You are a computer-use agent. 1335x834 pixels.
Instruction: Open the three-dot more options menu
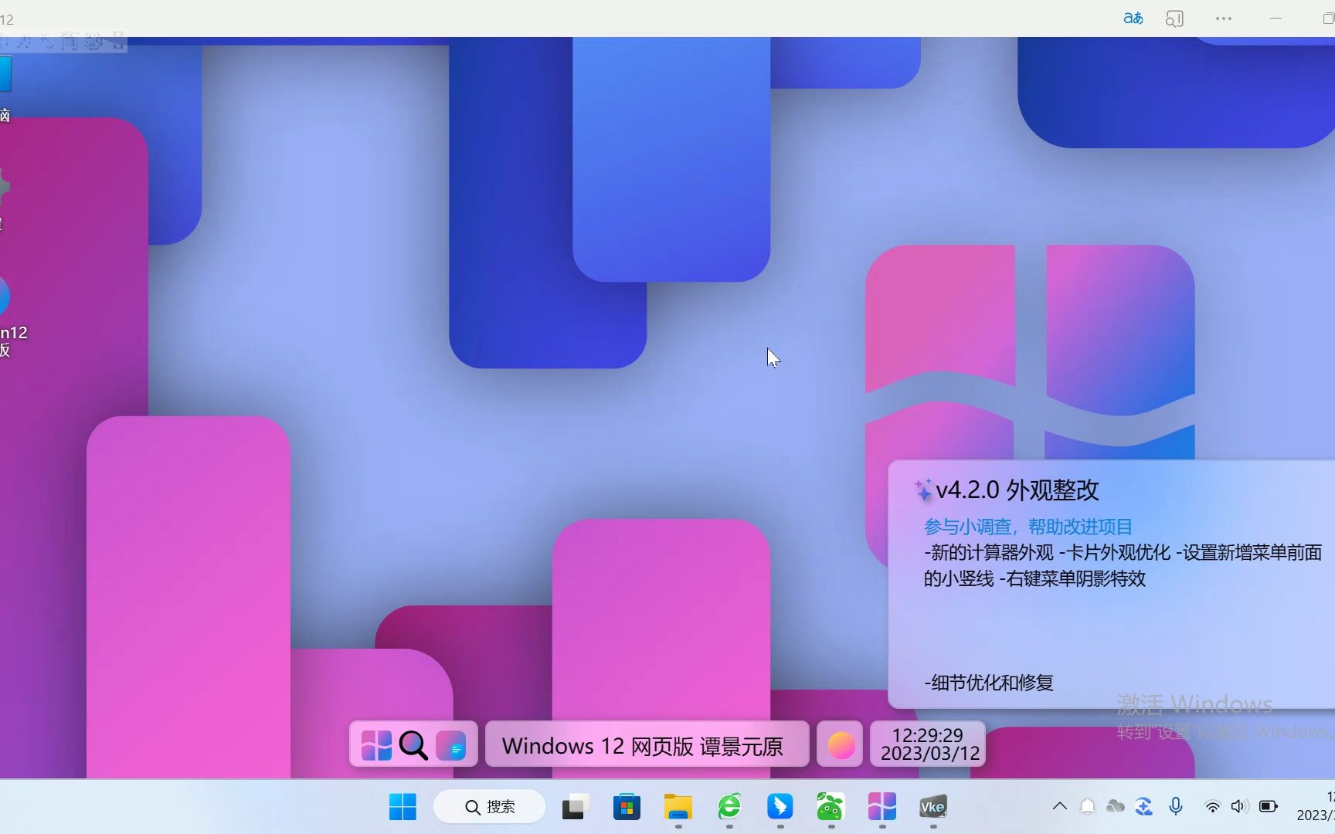[x=1224, y=19]
